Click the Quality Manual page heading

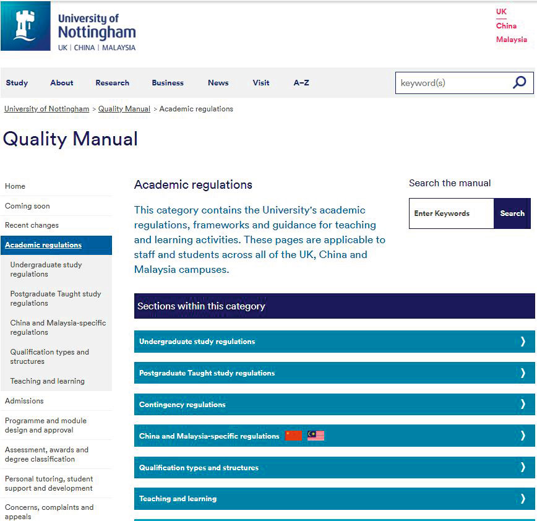70,139
